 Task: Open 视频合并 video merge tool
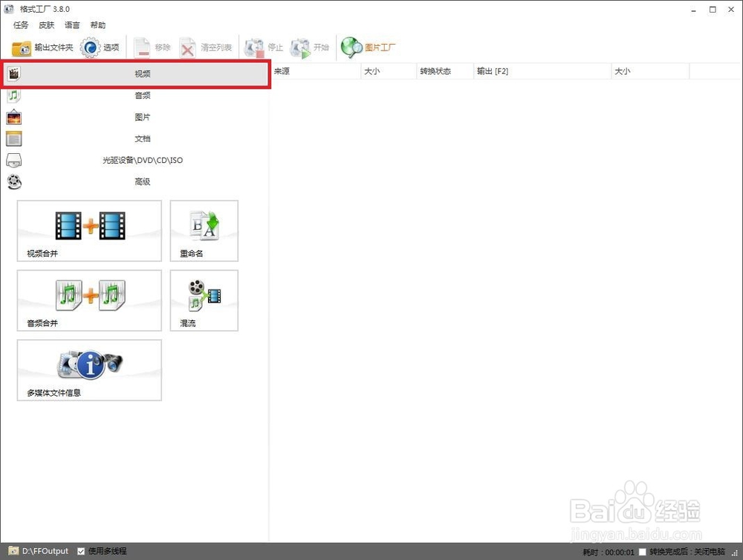click(x=90, y=231)
